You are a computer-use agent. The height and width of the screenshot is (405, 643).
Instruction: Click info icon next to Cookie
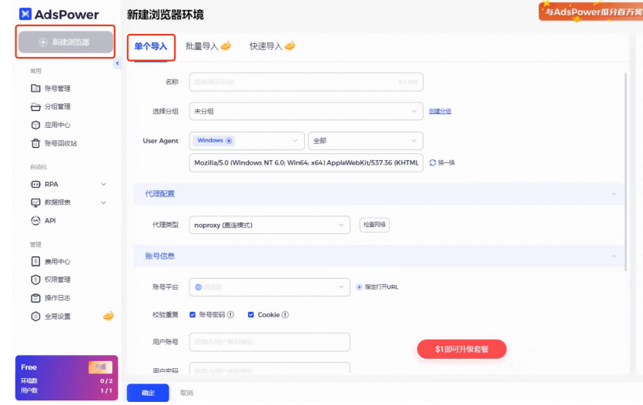click(285, 314)
